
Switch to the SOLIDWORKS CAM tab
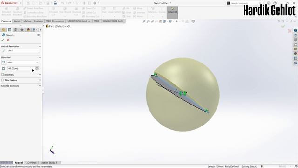113,21
